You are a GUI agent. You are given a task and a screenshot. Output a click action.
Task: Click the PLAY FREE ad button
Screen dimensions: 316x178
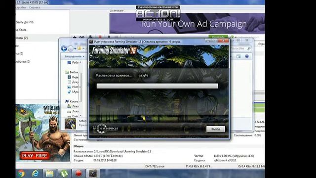[35, 156]
